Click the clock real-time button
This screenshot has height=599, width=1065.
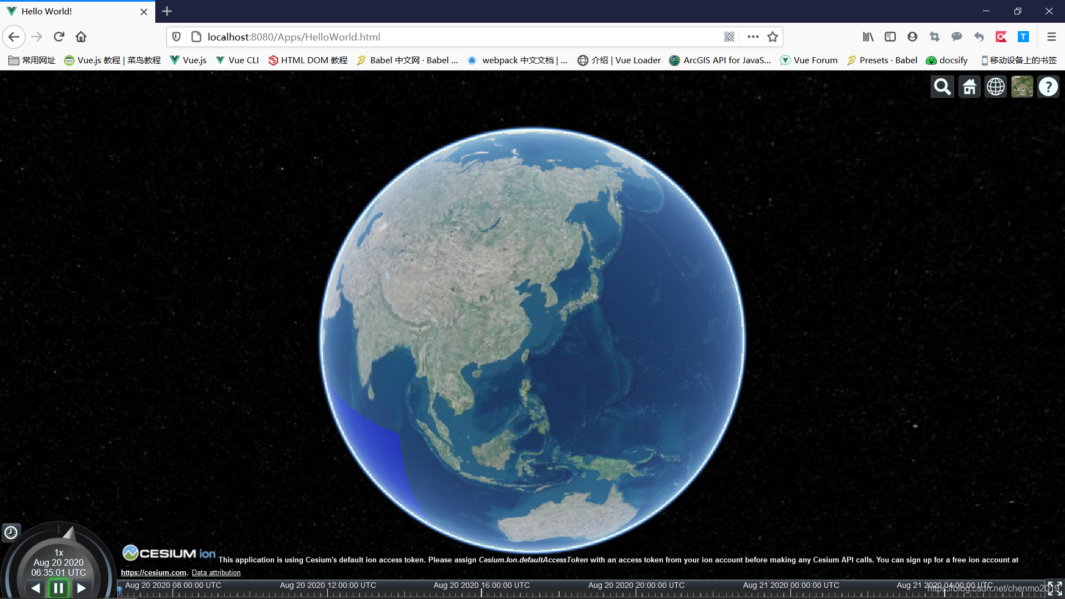coord(11,533)
